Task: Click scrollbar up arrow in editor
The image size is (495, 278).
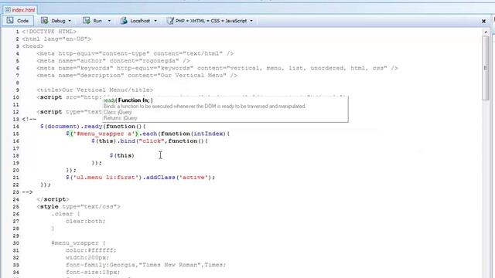Action: pos(486,32)
